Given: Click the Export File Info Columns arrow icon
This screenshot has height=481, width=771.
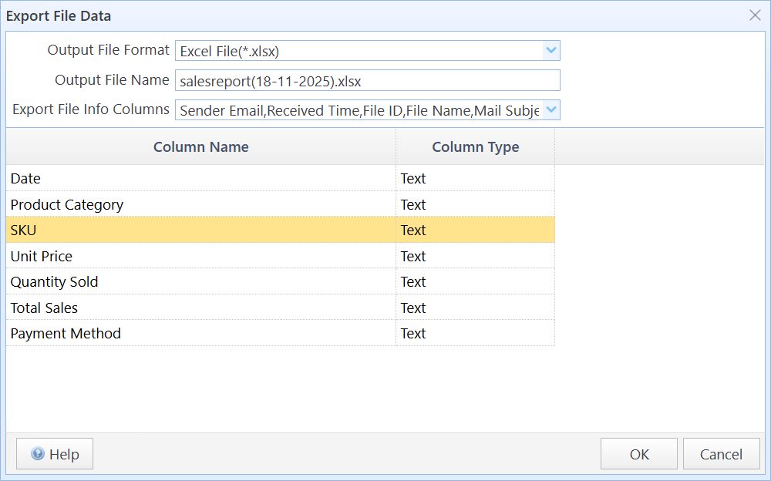Looking at the screenshot, I should (x=551, y=109).
